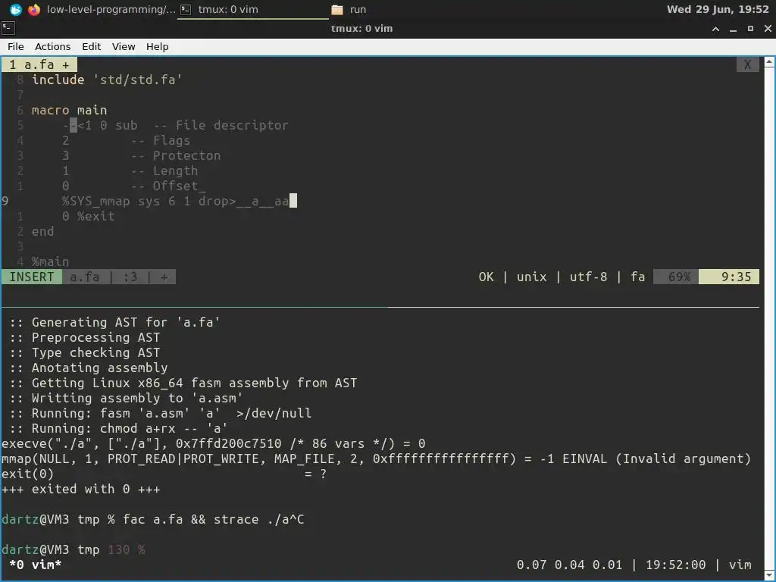Viewport: 776px width, 582px height.
Task: Click the Running: chmod a+rx line
Action: coord(119,429)
